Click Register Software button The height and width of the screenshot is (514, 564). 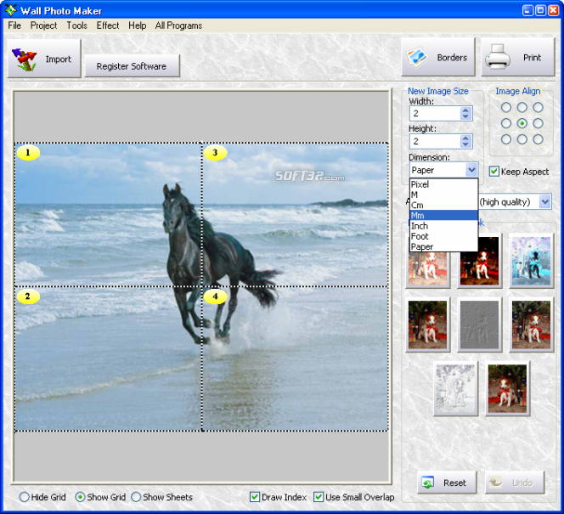click(132, 66)
